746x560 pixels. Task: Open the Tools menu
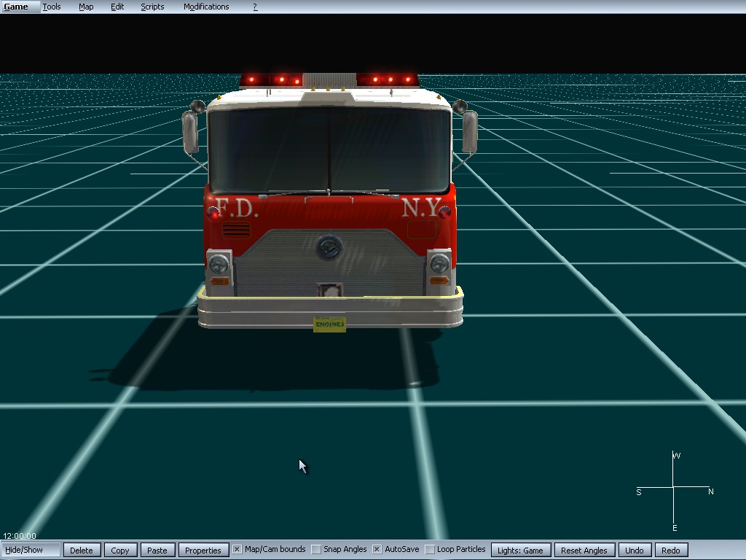(52, 7)
